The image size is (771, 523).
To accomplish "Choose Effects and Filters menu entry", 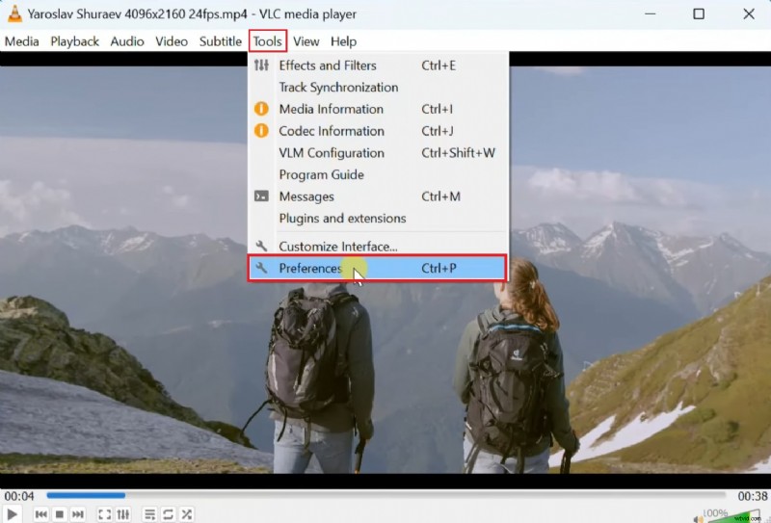I will pyautogui.click(x=328, y=65).
